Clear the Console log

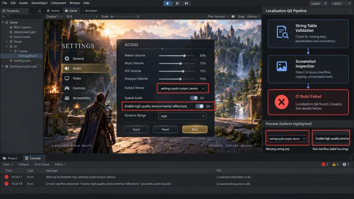(x=6, y=164)
